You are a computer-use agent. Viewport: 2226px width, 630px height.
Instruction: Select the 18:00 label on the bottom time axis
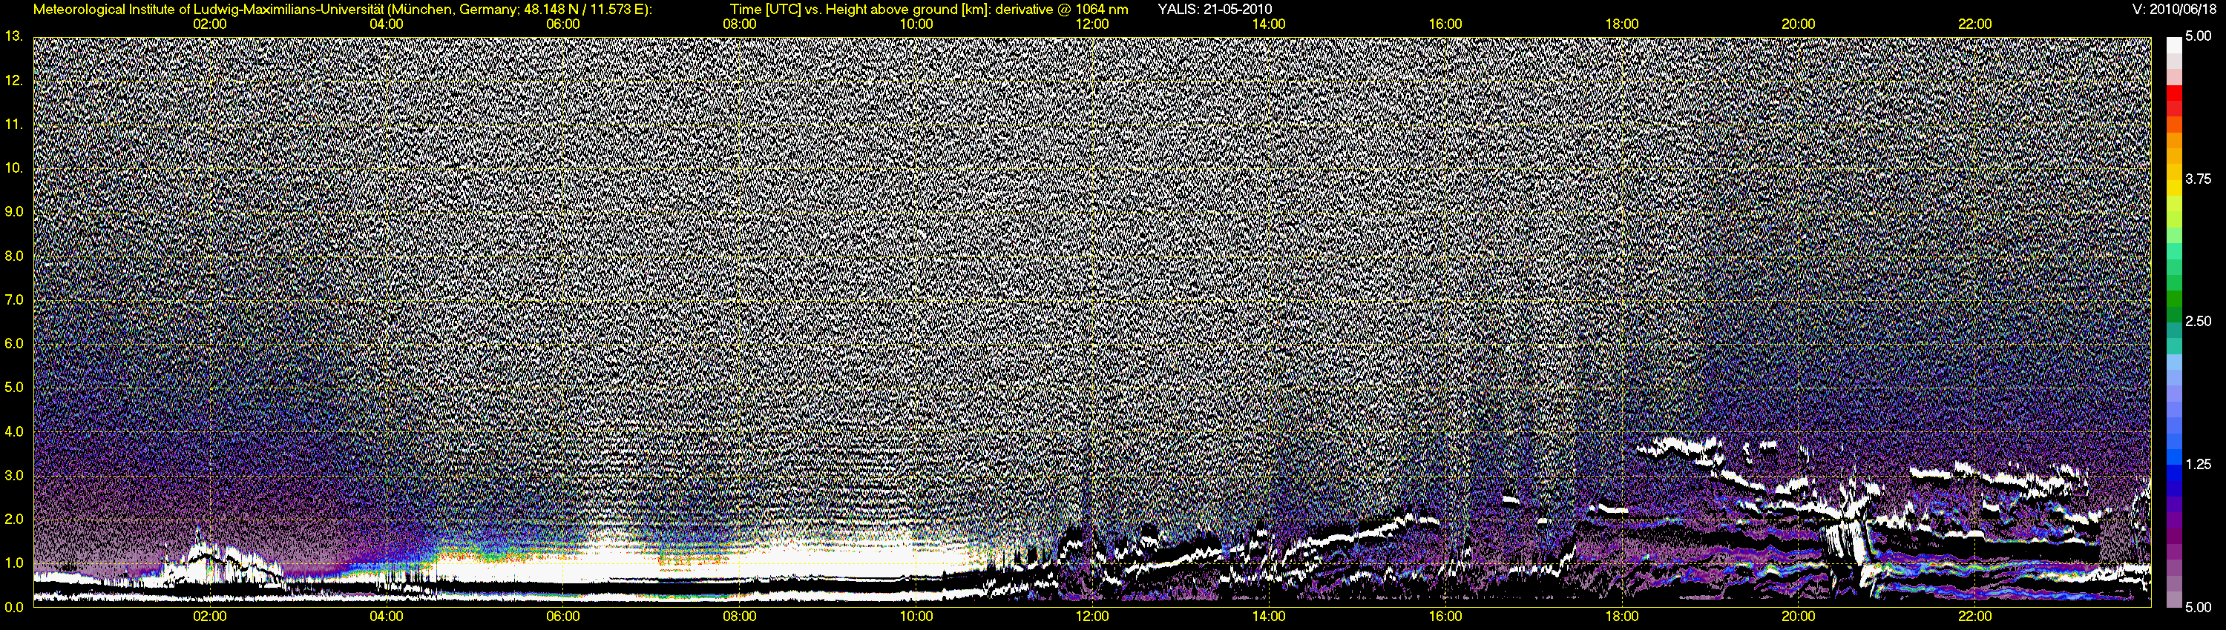pyautogui.click(x=1622, y=616)
